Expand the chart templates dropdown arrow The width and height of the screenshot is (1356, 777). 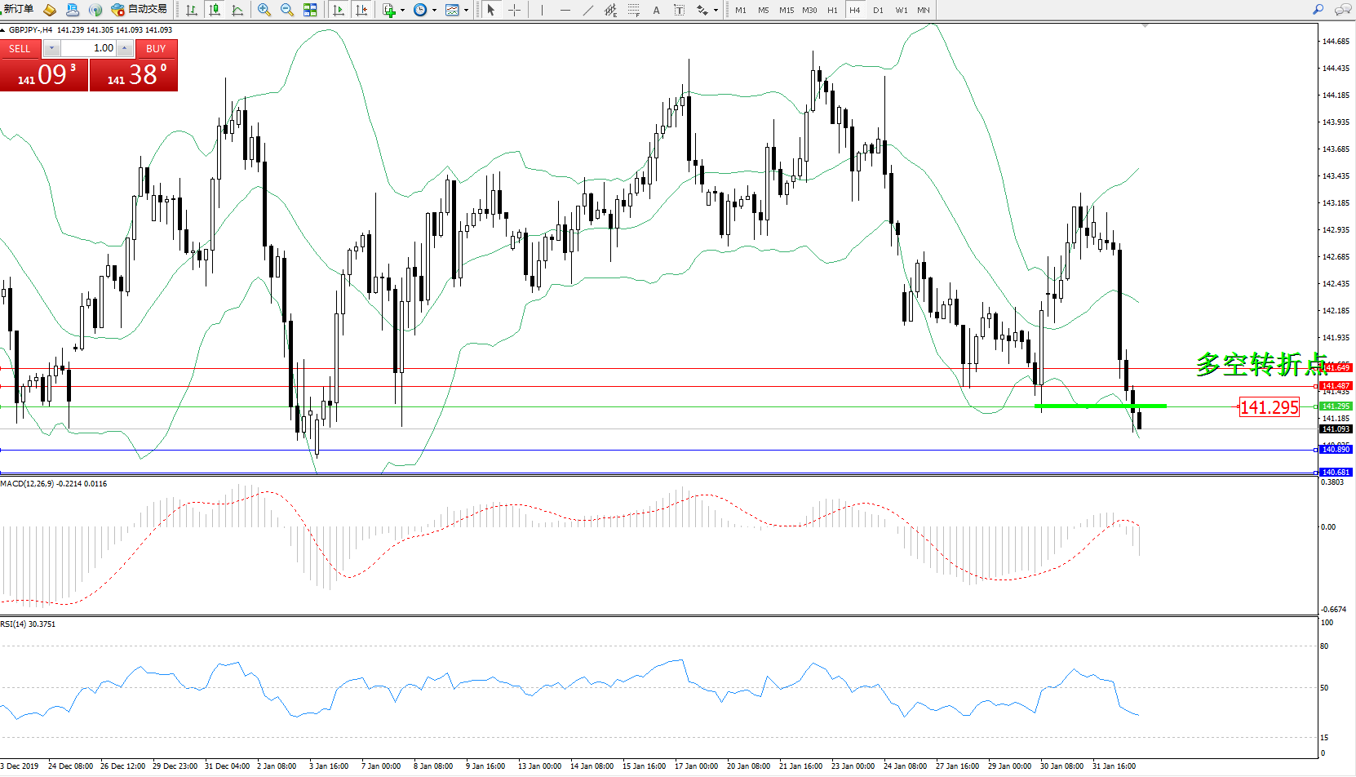pyautogui.click(x=466, y=11)
